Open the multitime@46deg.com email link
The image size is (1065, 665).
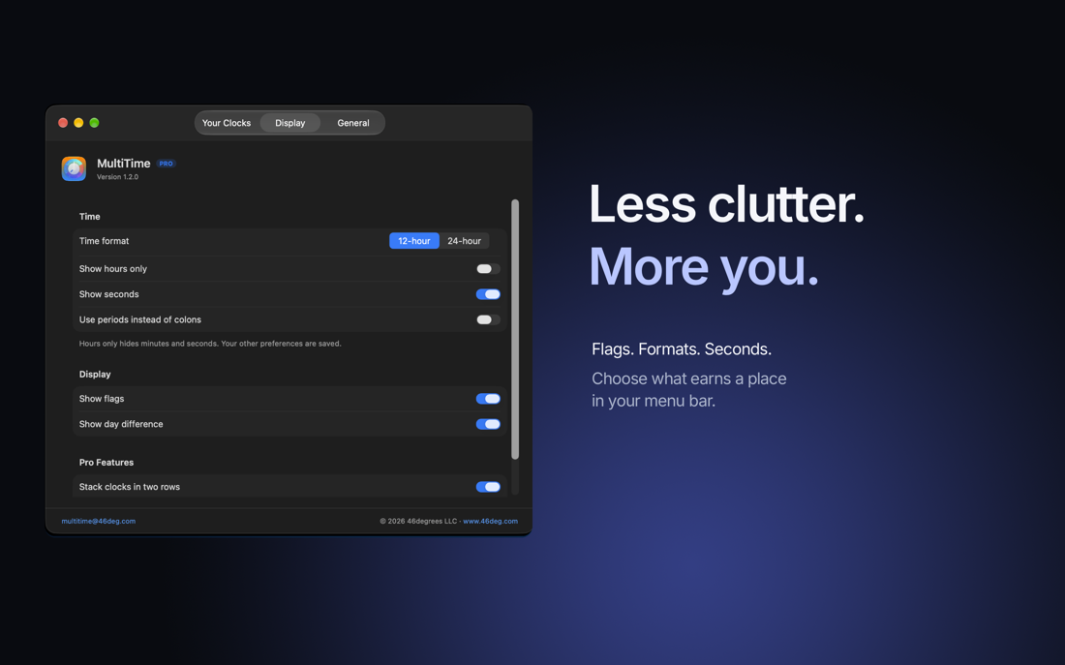[99, 521]
